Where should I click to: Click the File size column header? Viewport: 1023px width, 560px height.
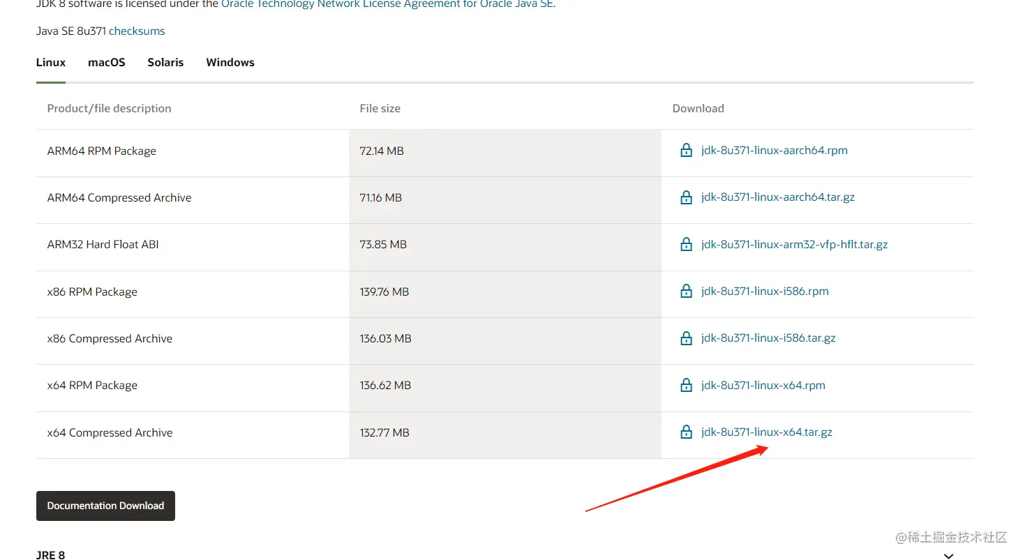pyautogui.click(x=380, y=108)
